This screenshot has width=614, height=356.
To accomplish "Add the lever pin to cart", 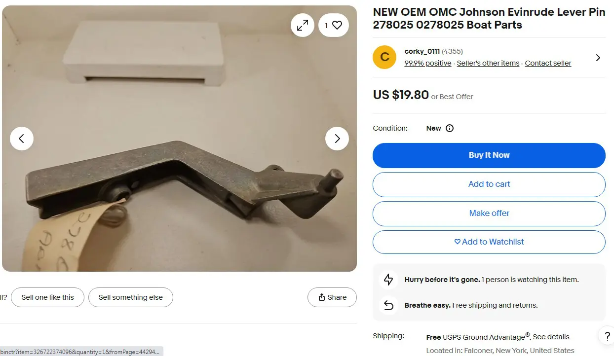I will click(x=489, y=184).
